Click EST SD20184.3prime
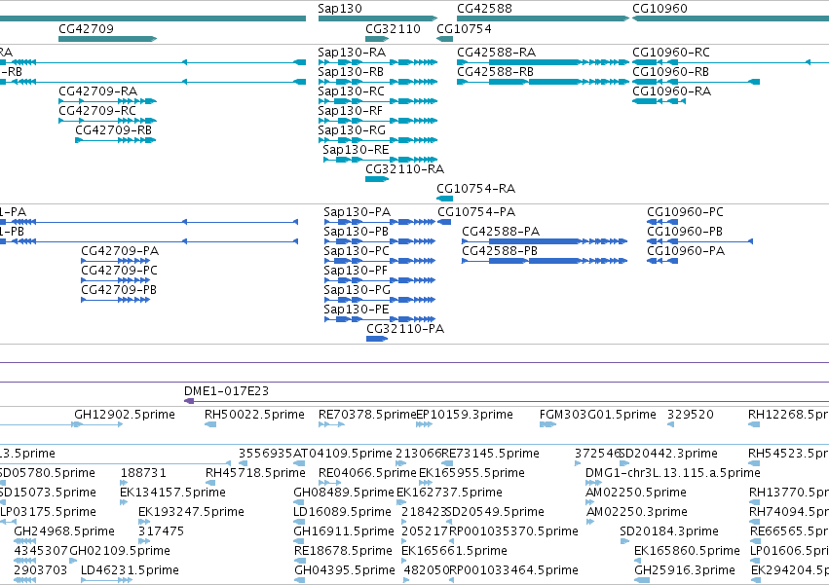Screen dimensions: 829x585 tap(669, 531)
